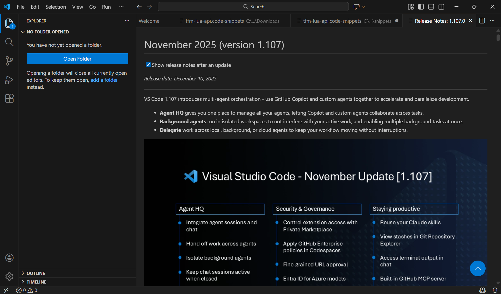501x294 pixels.
Task: Split the editor to the right
Action: click(482, 21)
